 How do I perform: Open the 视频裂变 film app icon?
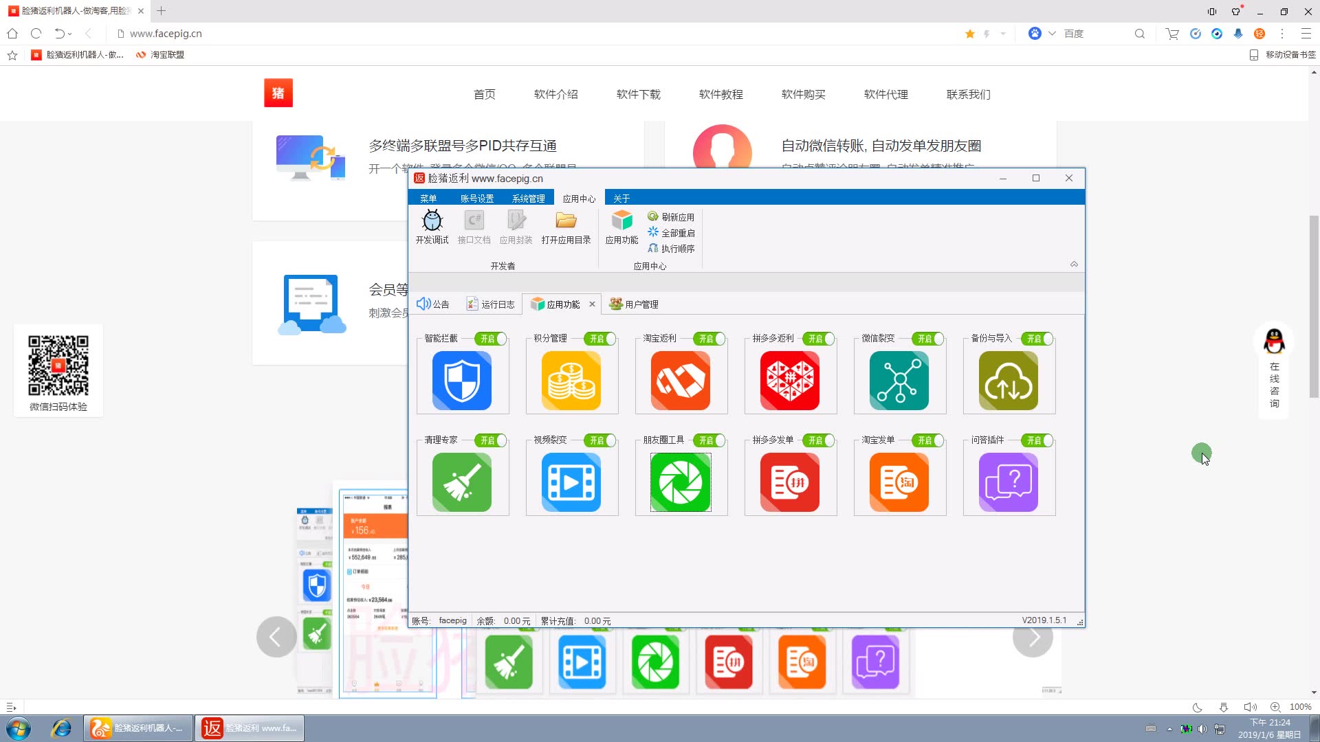[x=571, y=482]
